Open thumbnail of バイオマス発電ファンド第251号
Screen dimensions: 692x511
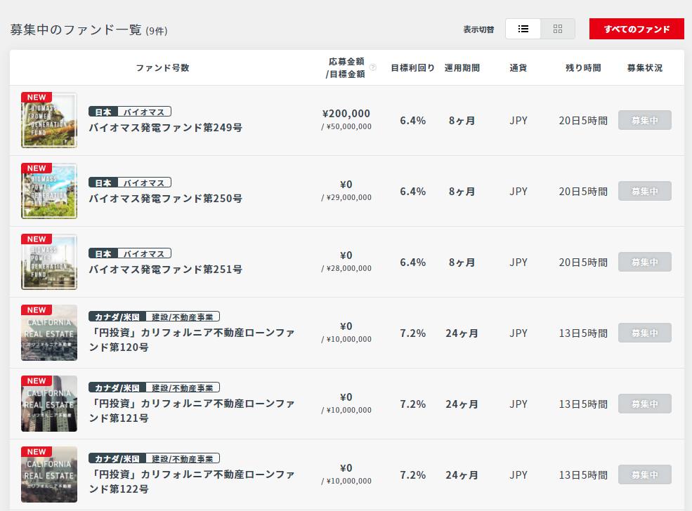[x=49, y=262]
